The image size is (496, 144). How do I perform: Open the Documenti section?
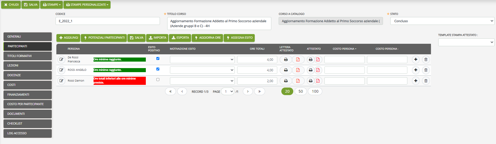28,114
